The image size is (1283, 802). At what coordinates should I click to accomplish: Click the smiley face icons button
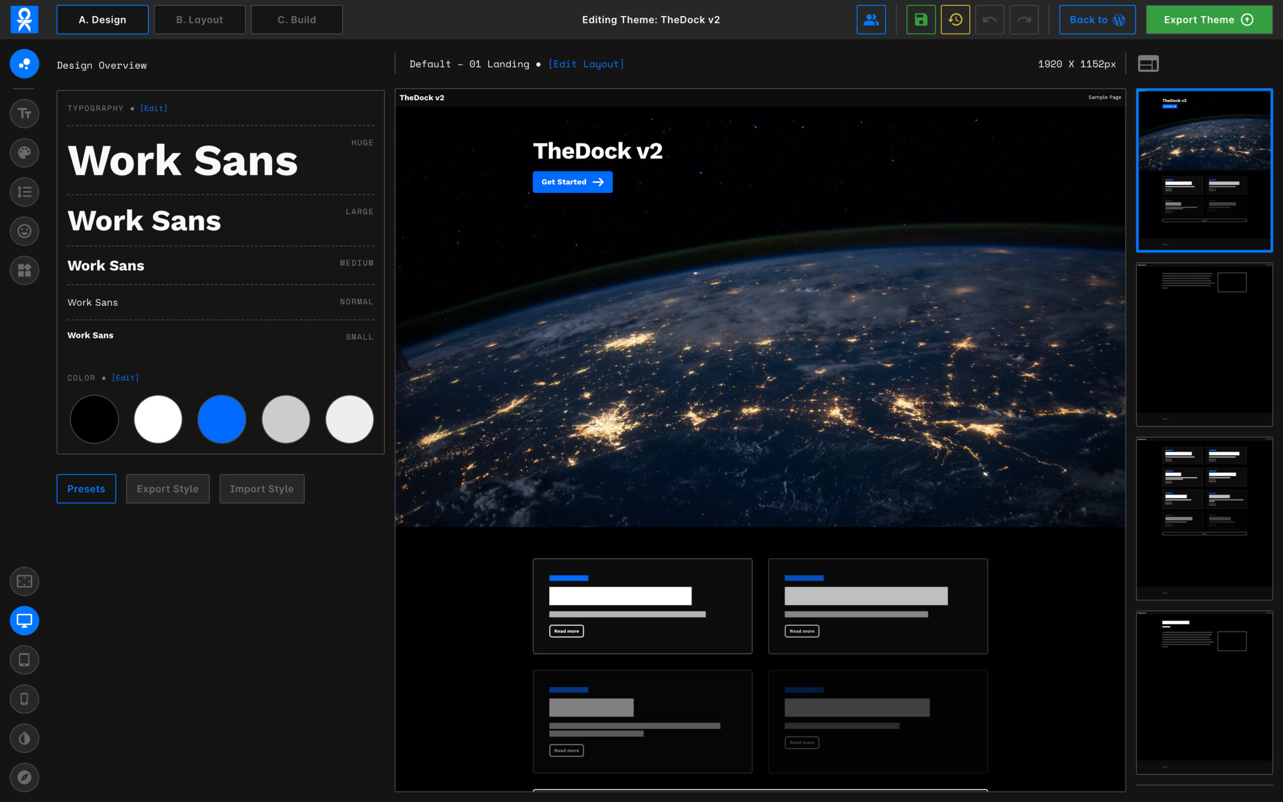click(x=25, y=231)
